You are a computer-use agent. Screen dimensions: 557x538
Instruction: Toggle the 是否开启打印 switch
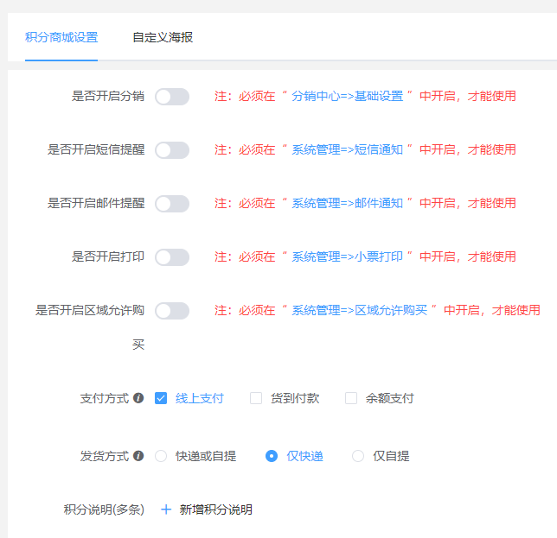pyautogui.click(x=171, y=257)
